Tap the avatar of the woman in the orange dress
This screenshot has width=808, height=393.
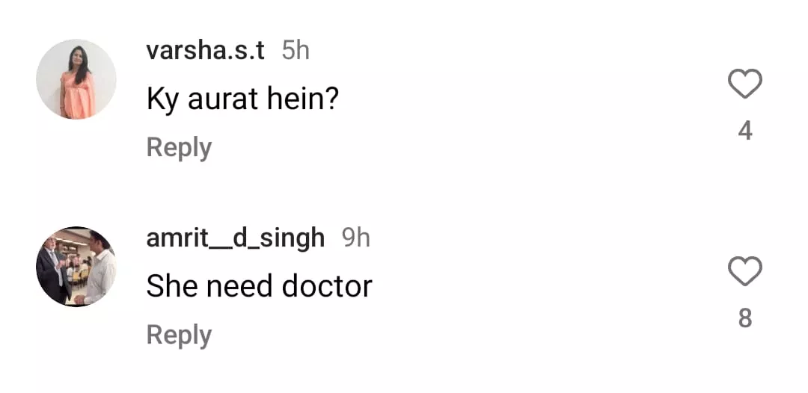[76, 79]
